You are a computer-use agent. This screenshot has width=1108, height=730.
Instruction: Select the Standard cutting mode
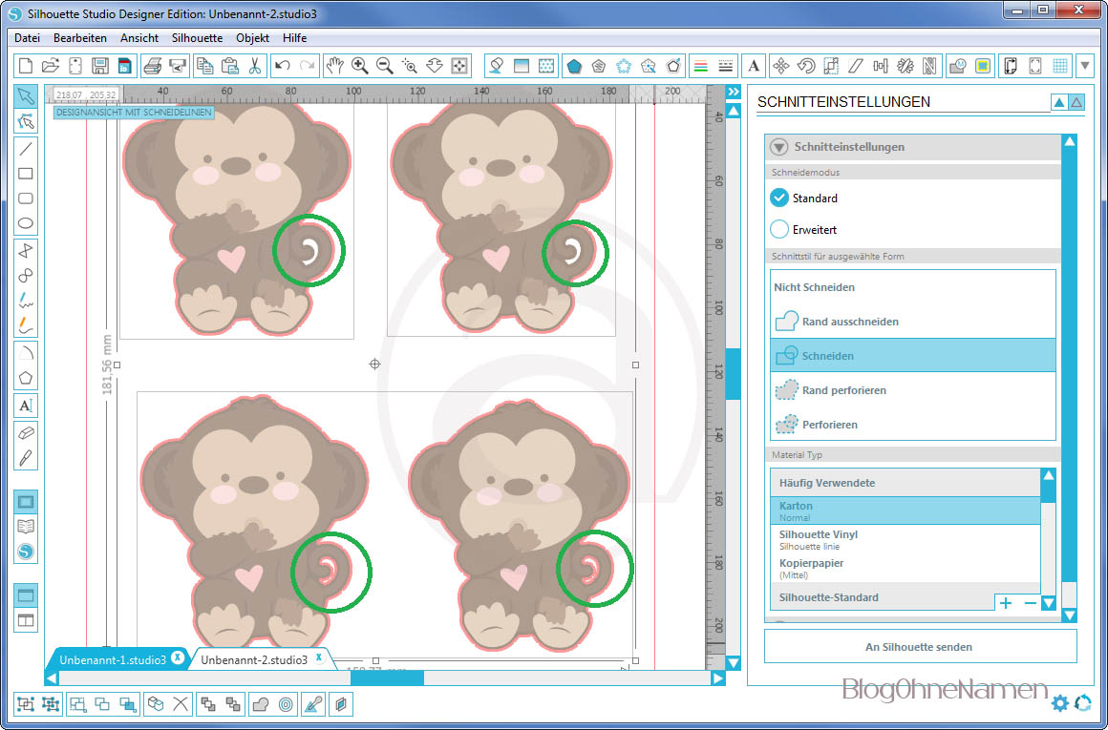(779, 198)
